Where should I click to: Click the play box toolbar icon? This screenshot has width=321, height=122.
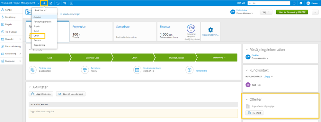(71, 3)
